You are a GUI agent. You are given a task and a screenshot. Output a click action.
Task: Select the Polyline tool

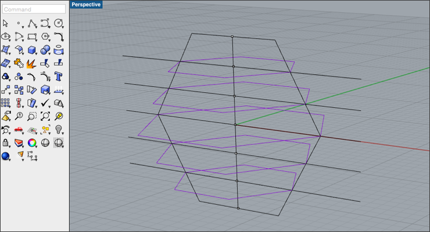coord(32,24)
